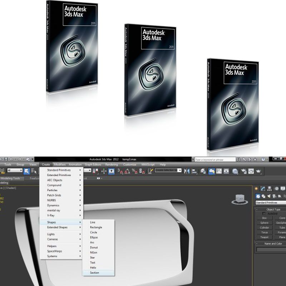Screen dimensions: 286x286
Task: Toggle the Graphite Modeling Ribbon icon
Action: click(212, 171)
